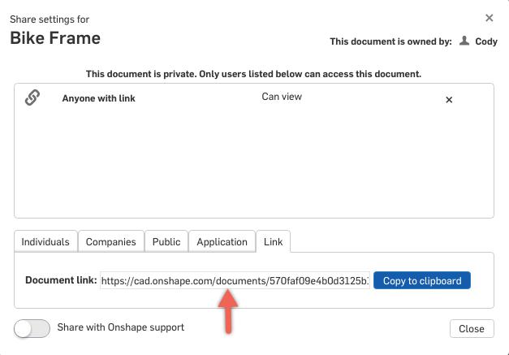Click the Close button at the bottom
The width and height of the screenshot is (509, 355).
tap(471, 329)
